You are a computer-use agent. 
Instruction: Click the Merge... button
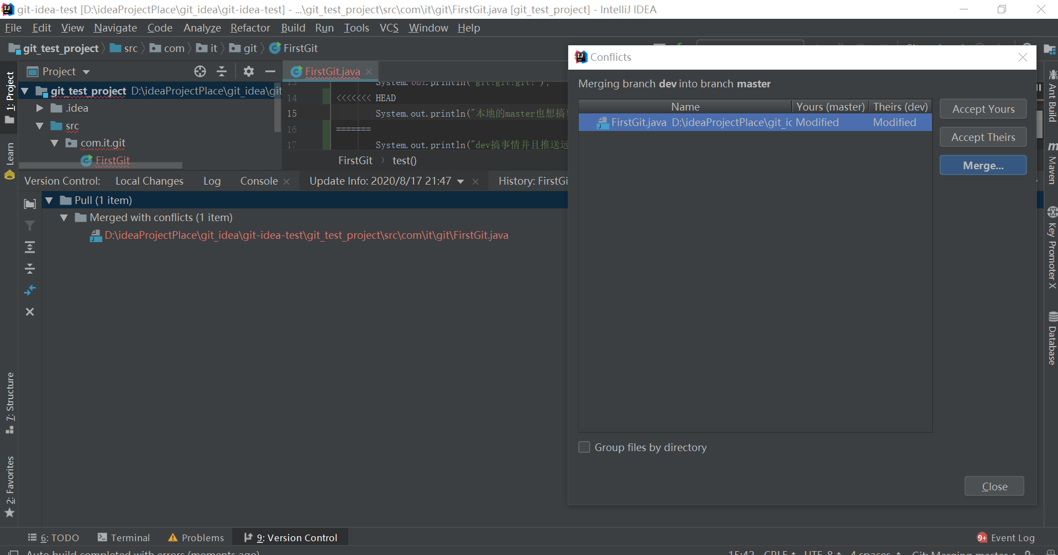(x=983, y=165)
